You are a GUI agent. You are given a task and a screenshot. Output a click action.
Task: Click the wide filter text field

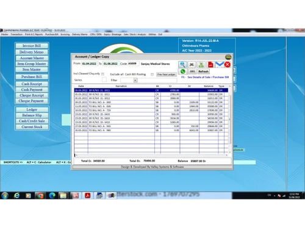click(x=157, y=80)
